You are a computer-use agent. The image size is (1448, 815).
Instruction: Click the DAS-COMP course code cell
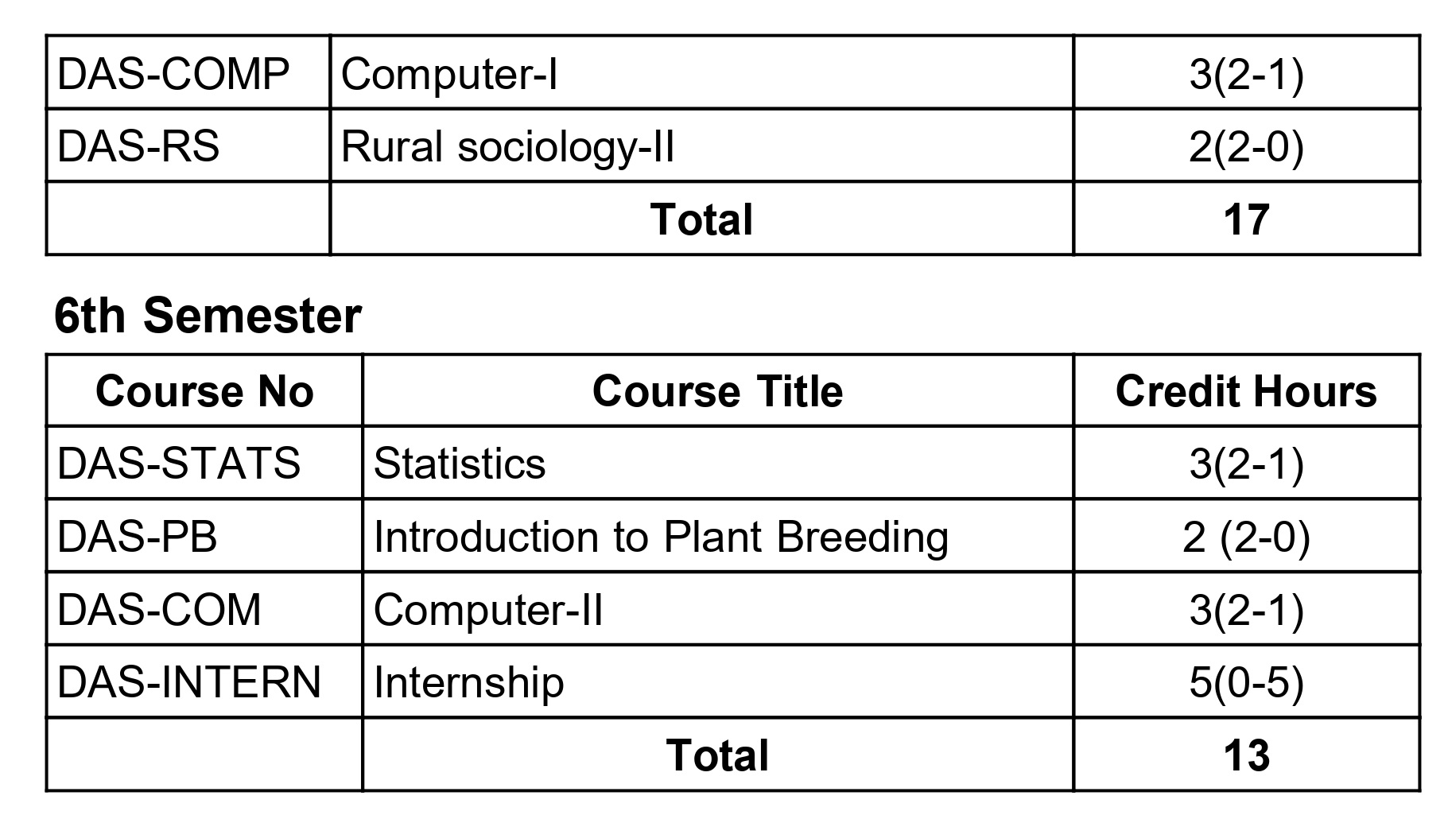(x=173, y=74)
